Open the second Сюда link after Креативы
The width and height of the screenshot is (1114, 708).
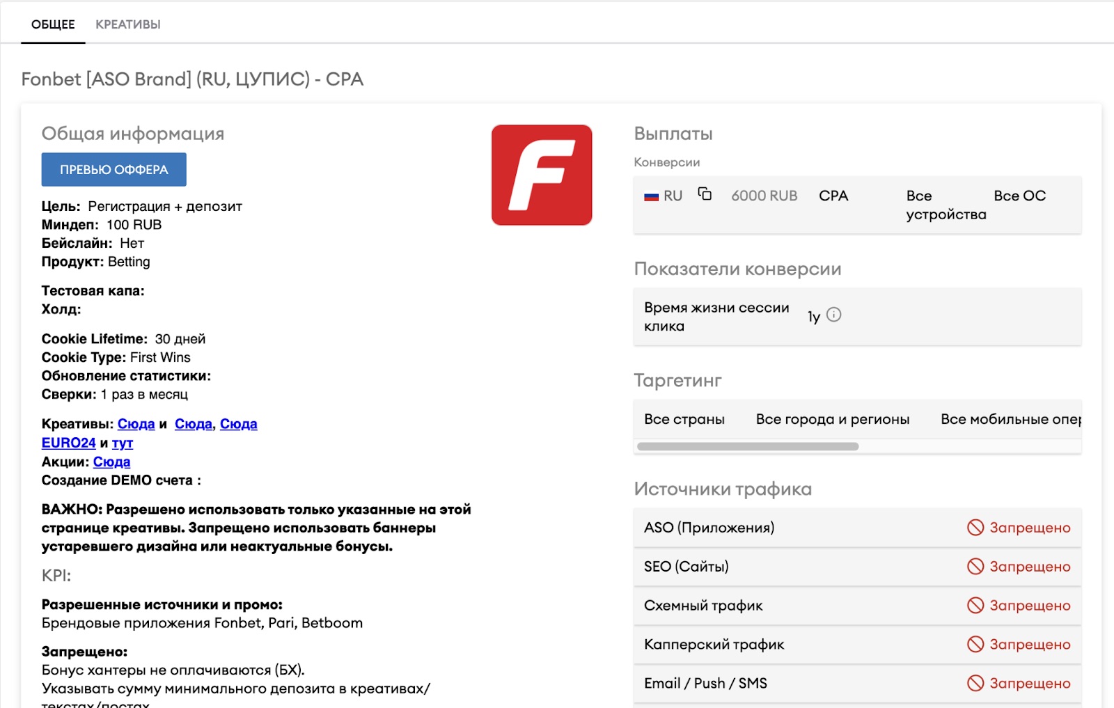click(x=194, y=424)
